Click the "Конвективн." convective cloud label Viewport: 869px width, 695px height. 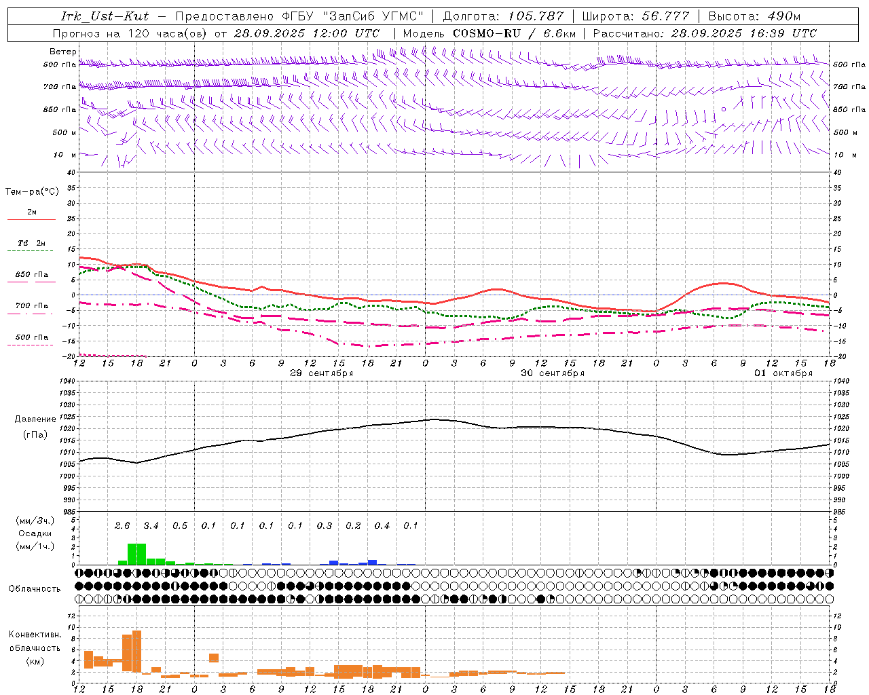tap(35, 635)
